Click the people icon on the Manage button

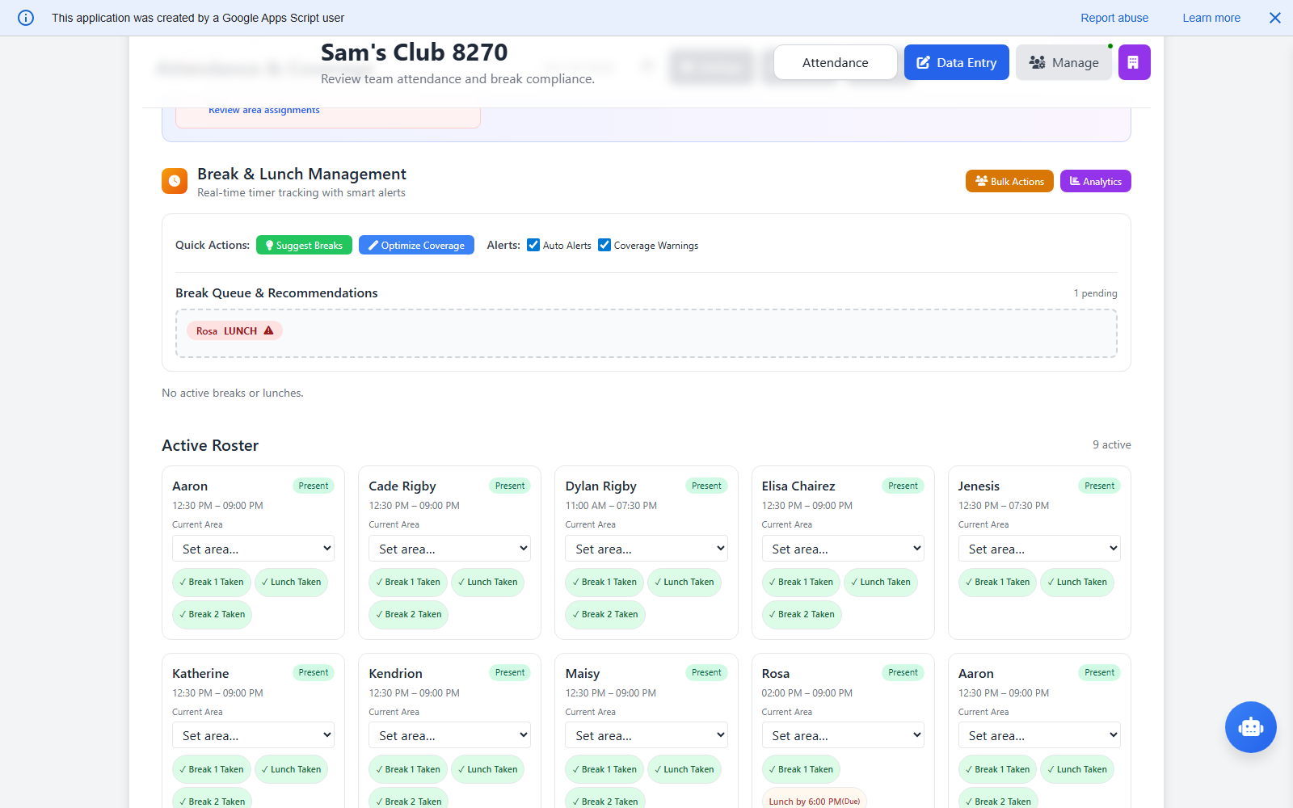1037,62
